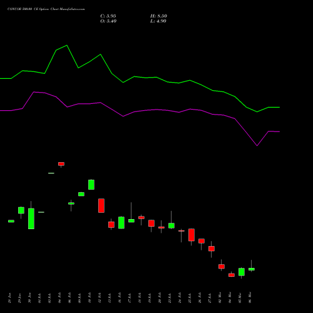Click the 04 Feb date label

59,298
